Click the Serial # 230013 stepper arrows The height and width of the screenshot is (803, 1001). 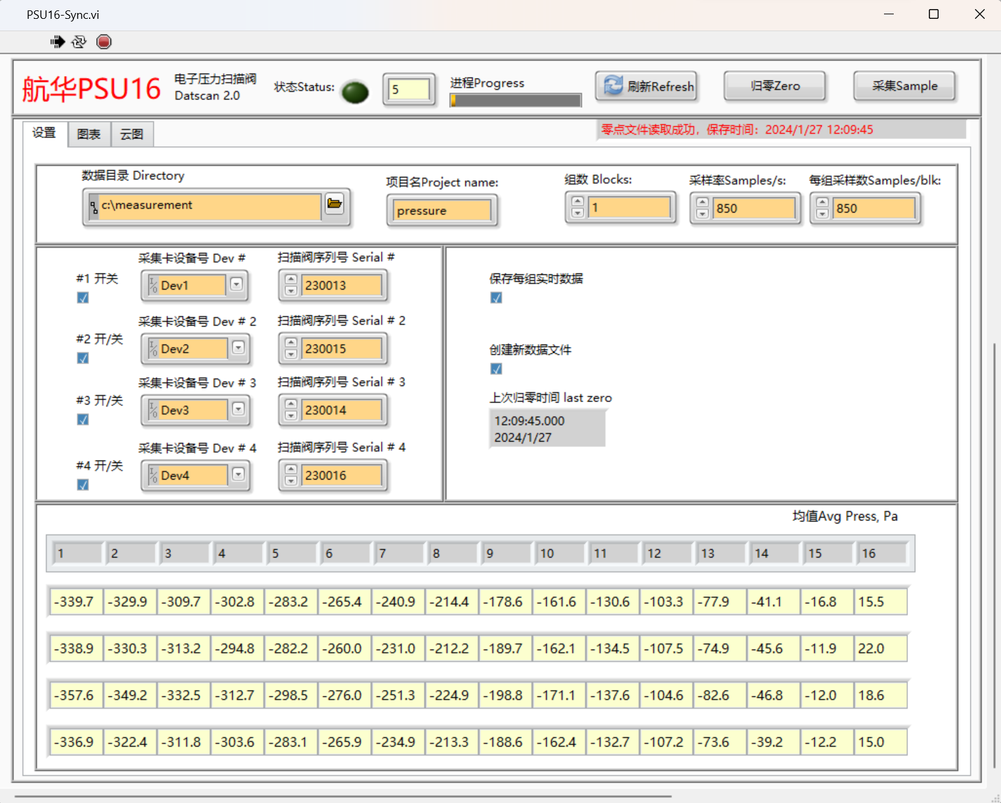[x=291, y=285]
